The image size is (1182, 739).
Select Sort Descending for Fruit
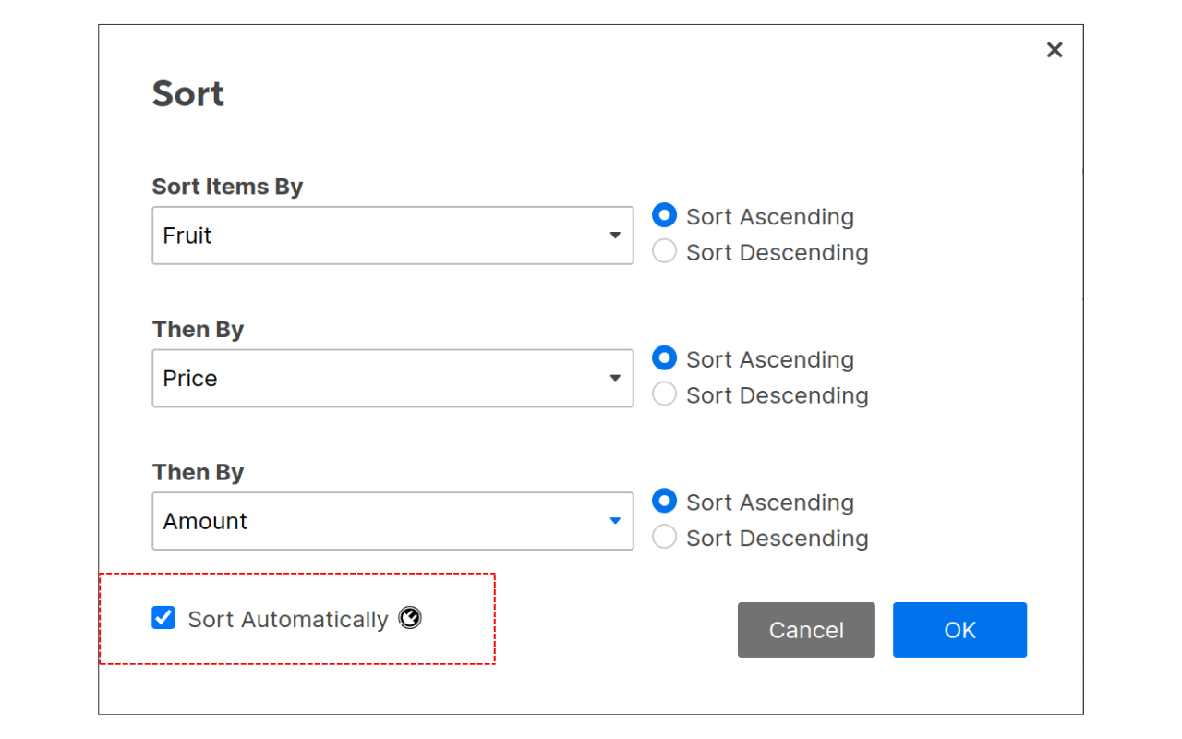tap(664, 250)
